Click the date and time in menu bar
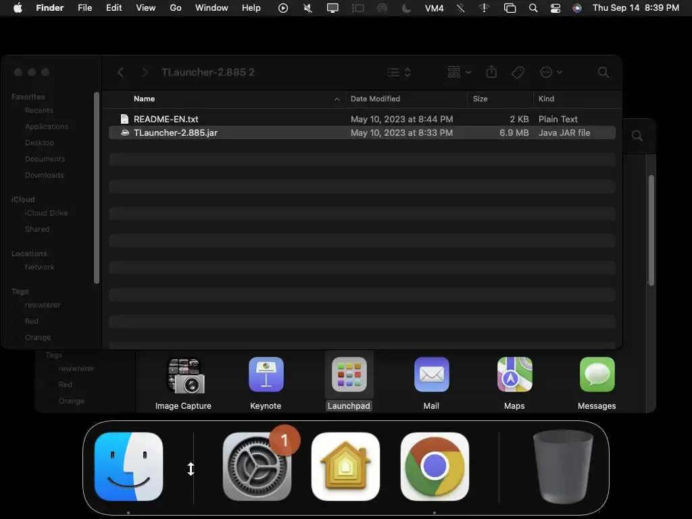 coord(635,8)
